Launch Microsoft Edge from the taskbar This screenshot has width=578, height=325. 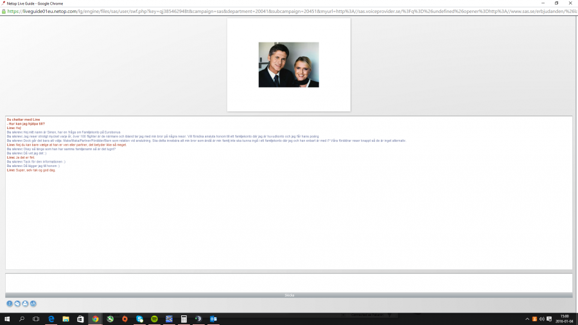coord(51,319)
